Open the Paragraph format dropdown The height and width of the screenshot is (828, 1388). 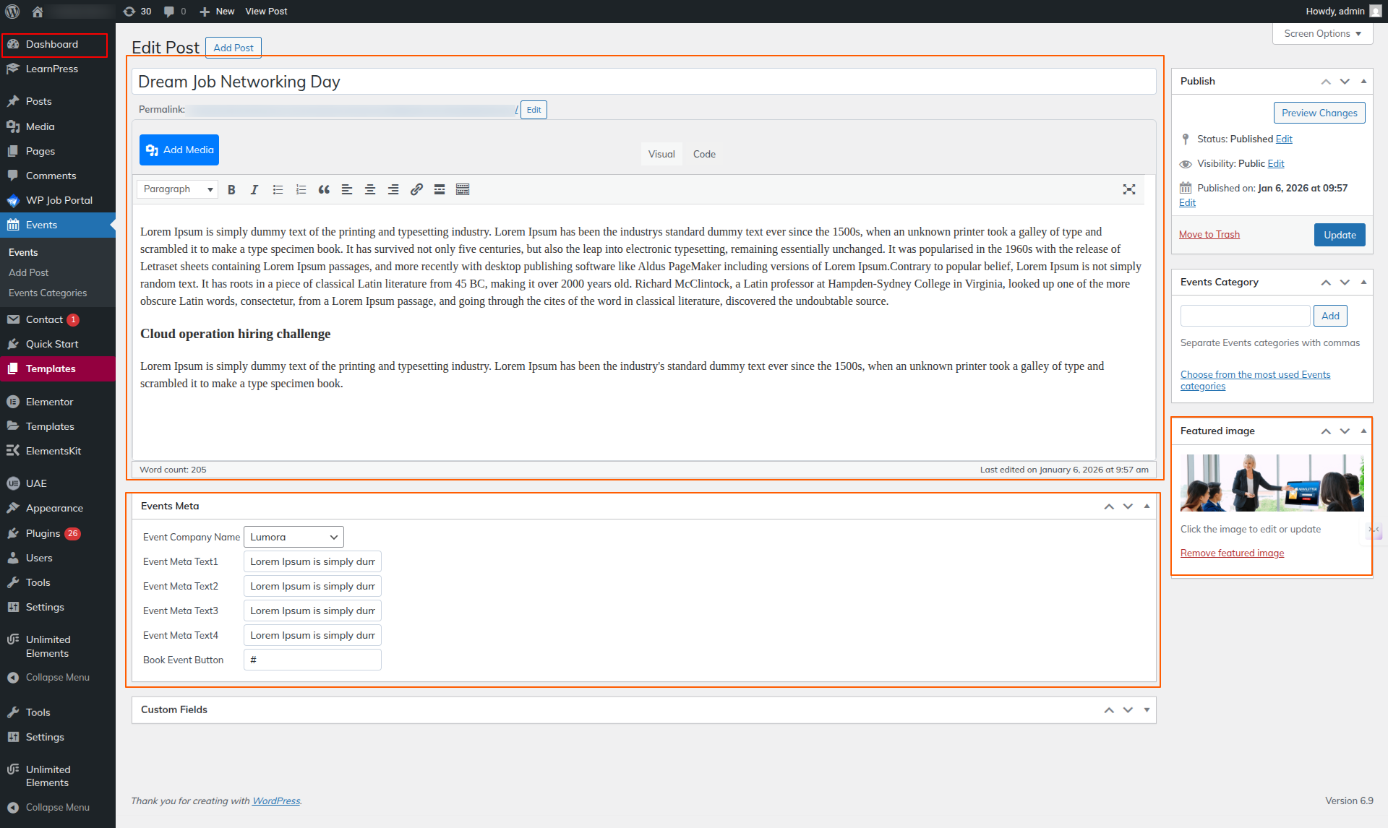tap(178, 189)
